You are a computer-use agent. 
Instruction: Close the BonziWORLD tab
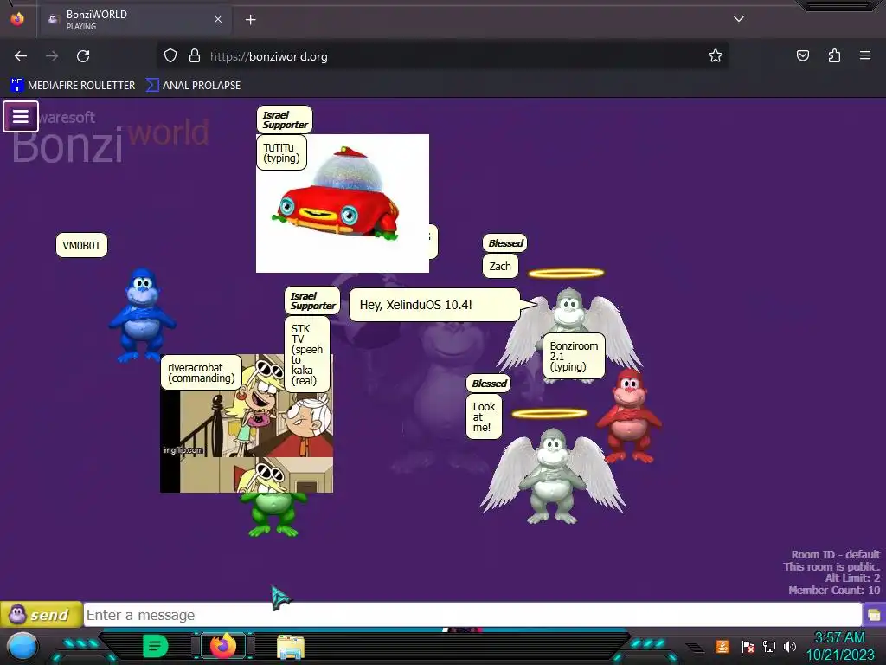tap(218, 19)
